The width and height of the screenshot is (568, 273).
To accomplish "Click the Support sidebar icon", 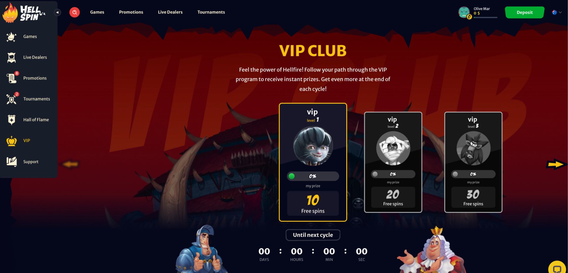I will (11, 162).
